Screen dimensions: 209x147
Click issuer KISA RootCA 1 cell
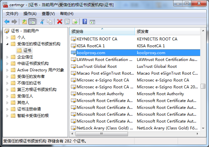[x=151, y=46]
